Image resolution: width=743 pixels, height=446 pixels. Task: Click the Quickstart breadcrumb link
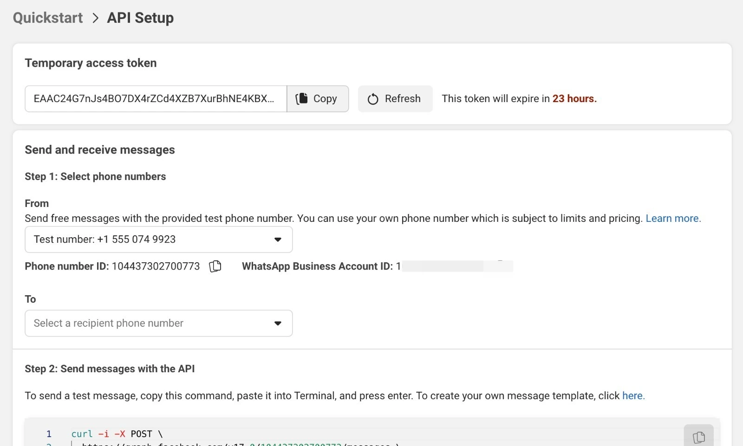(48, 18)
